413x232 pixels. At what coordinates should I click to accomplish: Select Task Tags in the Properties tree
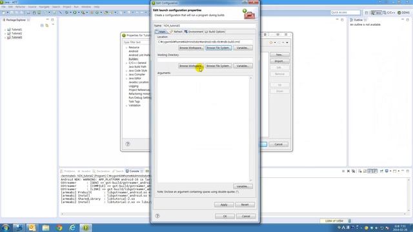point(134,102)
